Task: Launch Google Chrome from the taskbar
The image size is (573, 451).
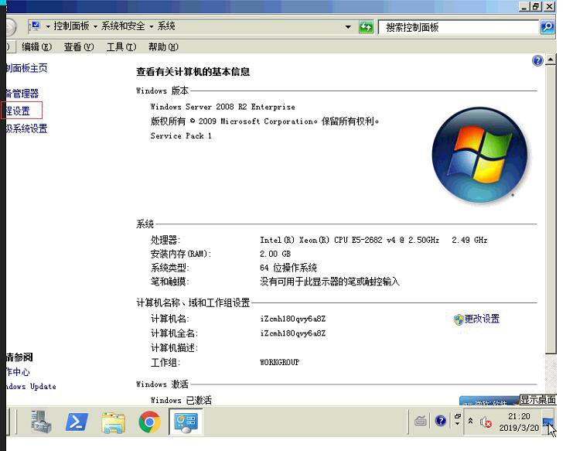Action: 149,422
